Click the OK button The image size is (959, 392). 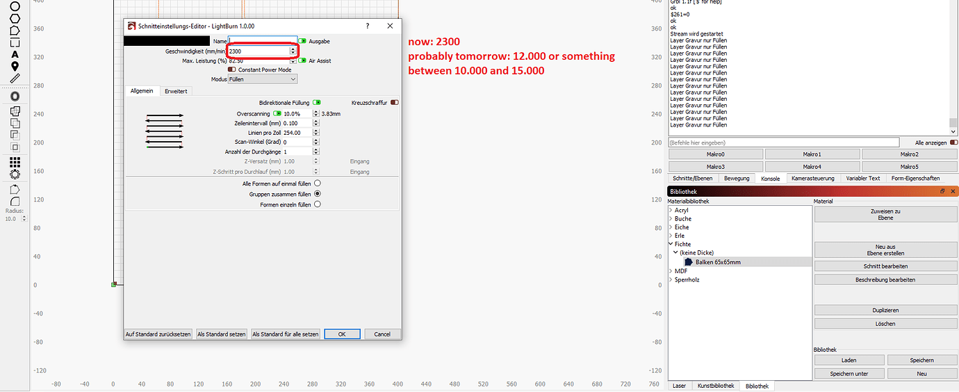pos(342,334)
